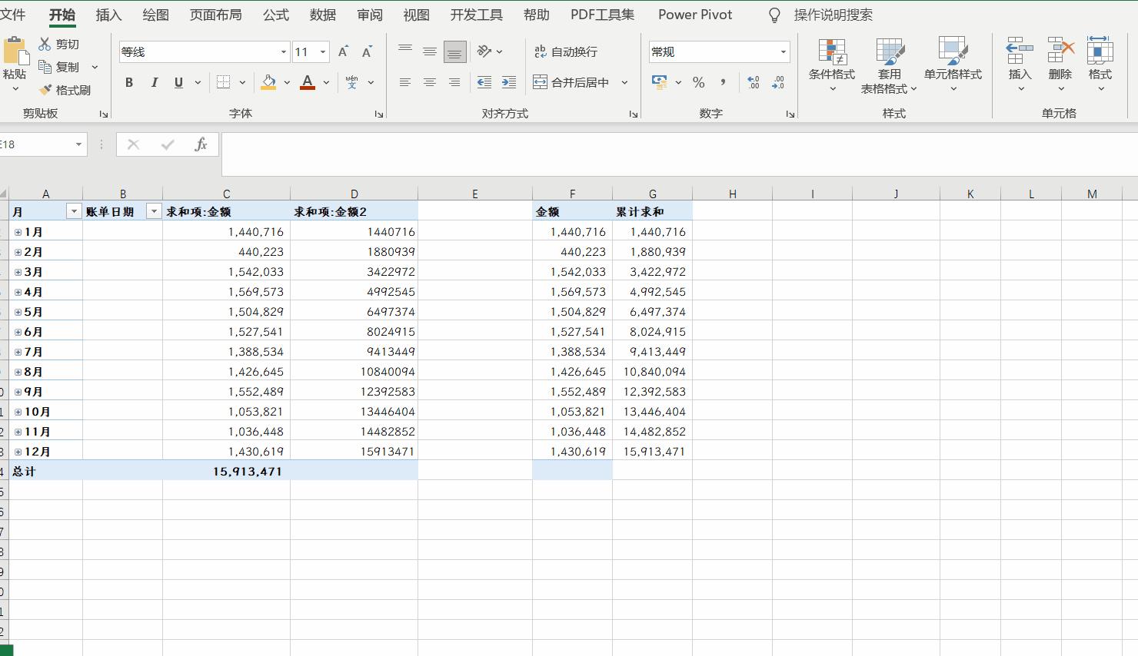The width and height of the screenshot is (1138, 656).
Task: Open the 月 column filter dropdown
Action: click(74, 210)
